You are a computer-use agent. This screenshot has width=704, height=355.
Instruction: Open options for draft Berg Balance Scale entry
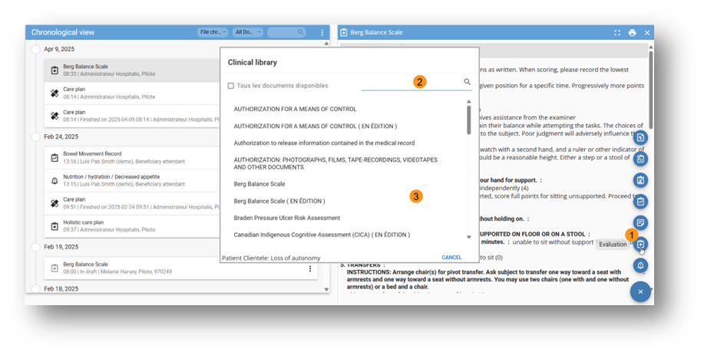(x=310, y=268)
